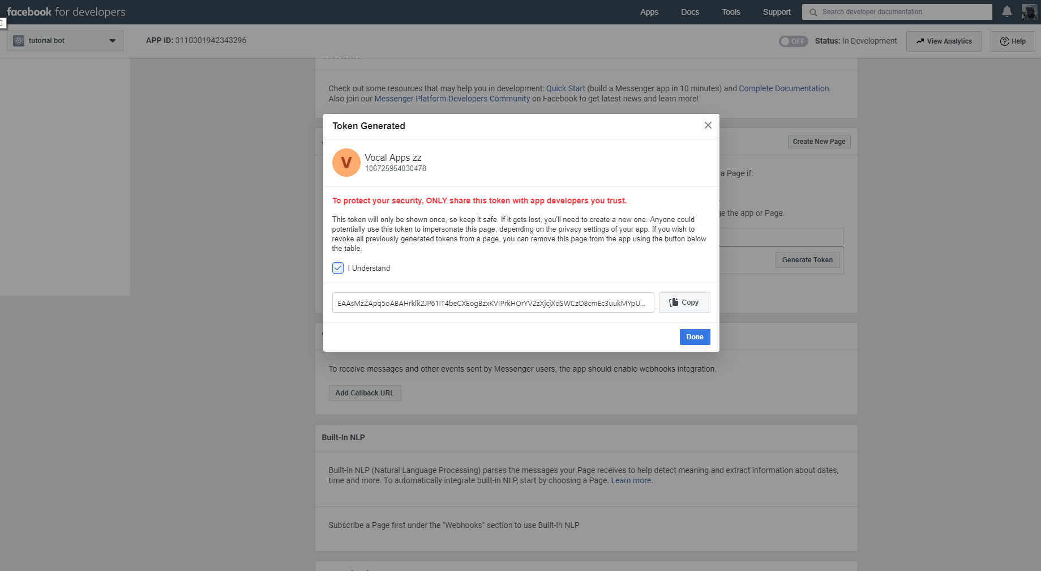Screen dimensions: 1041x571
Task: Open the Apps menu
Action: (649, 12)
